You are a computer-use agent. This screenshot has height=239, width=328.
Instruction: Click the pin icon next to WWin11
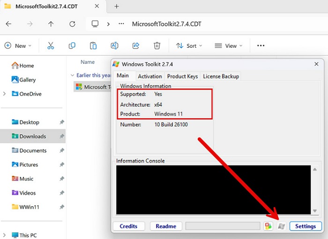coord(62,207)
